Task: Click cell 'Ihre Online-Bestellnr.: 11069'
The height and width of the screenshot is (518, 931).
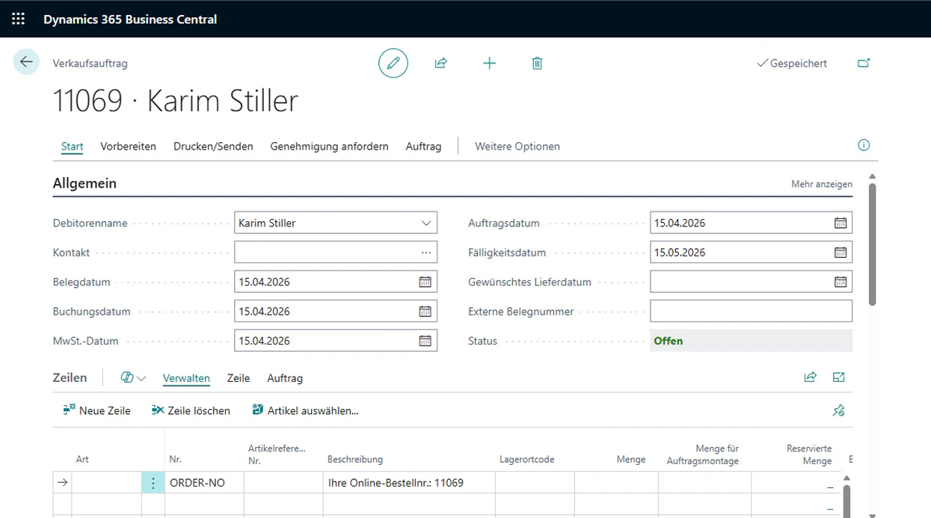Action: (409, 483)
